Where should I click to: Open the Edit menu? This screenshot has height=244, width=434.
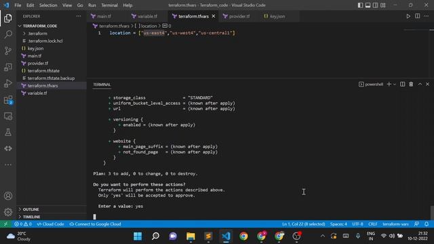click(30, 5)
